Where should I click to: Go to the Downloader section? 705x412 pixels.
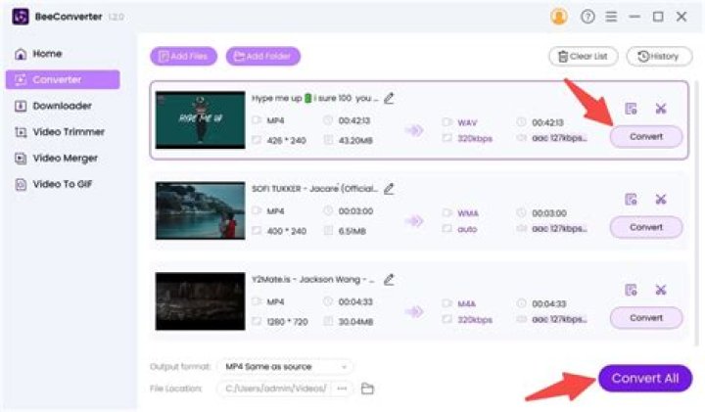tap(61, 106)
